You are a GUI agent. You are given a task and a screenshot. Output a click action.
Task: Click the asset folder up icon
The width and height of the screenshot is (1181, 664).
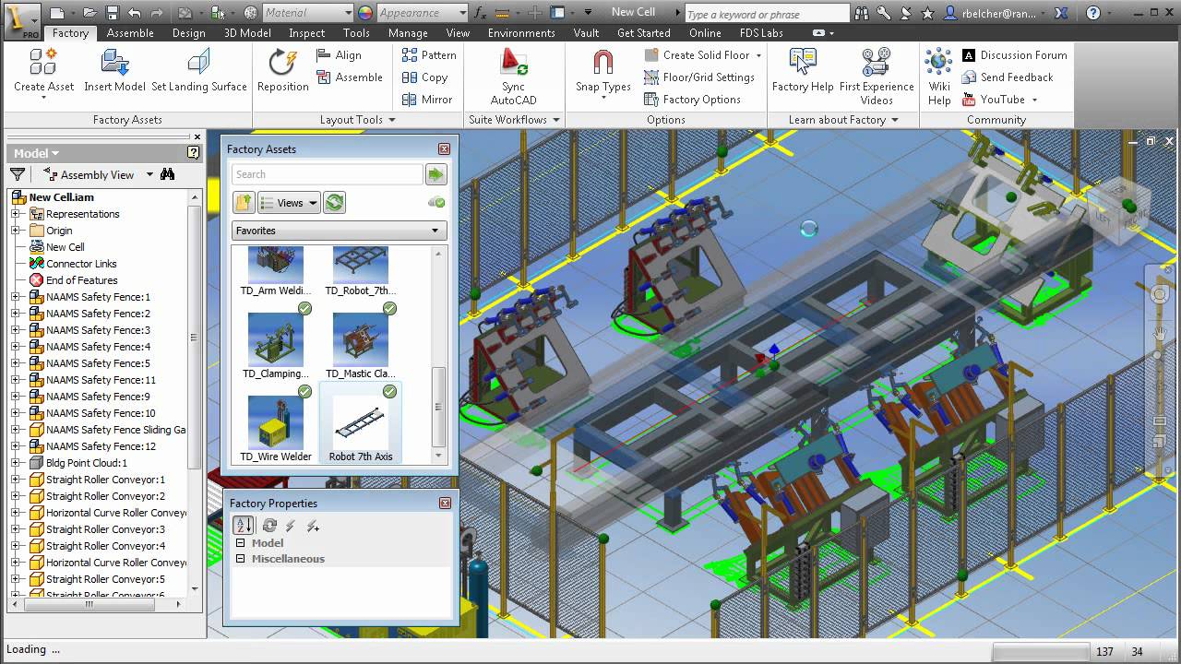coord(244,203)
